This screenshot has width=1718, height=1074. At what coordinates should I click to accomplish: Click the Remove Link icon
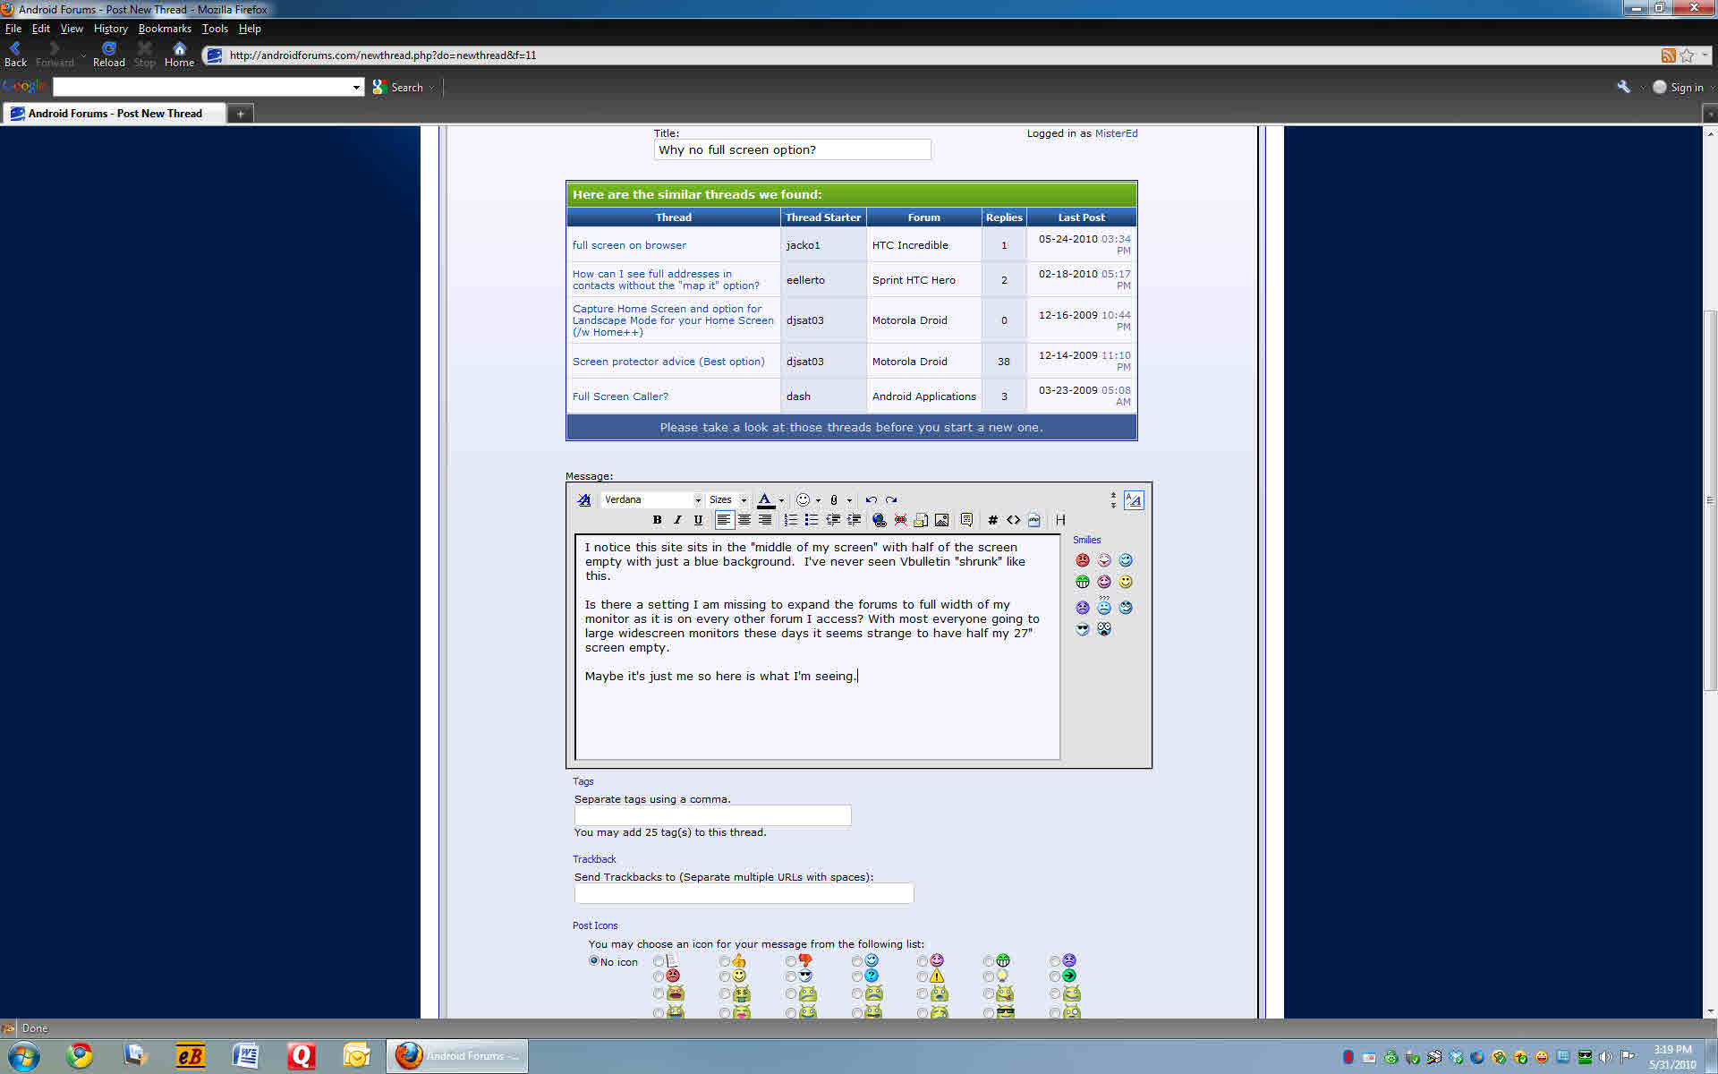click(x=900, y=520)
